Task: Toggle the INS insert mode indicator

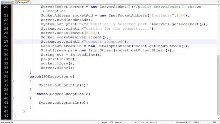Action: pyautogui.click(x=214, y=123)
